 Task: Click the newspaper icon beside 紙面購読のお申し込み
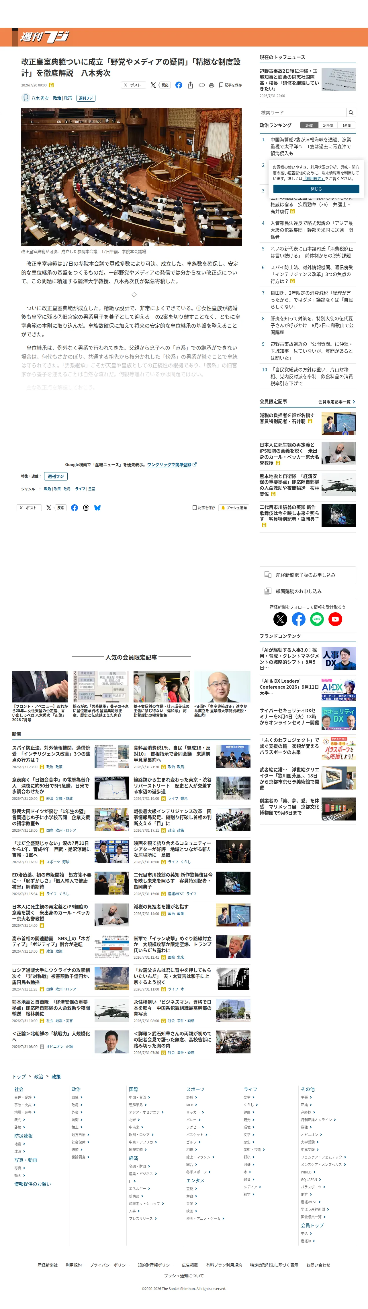(268, 591)
